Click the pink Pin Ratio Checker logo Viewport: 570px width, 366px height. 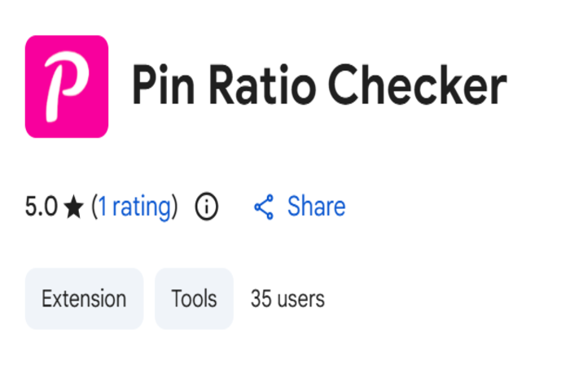67,86
